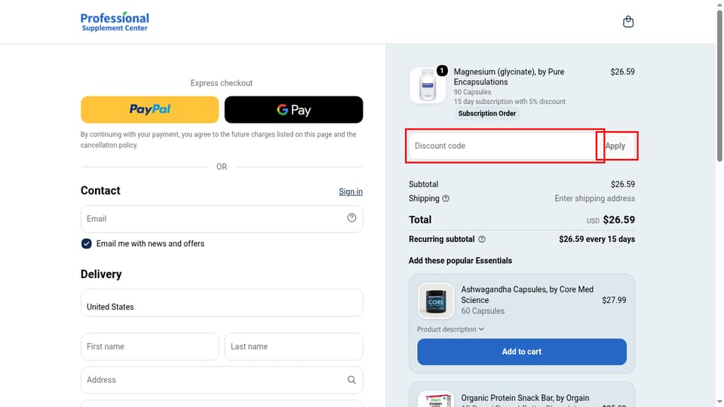Image resolution: width=724 pixels, height=407 pixels.
Task: Click the Ashwagandha $27.99 price
Action: (614, 300)
